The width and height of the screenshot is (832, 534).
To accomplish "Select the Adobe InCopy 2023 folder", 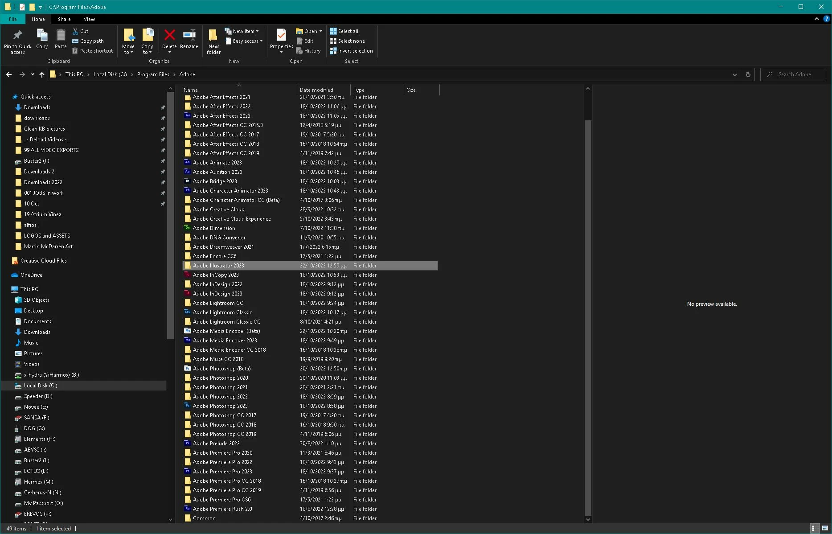I will (x=310, y=275).
